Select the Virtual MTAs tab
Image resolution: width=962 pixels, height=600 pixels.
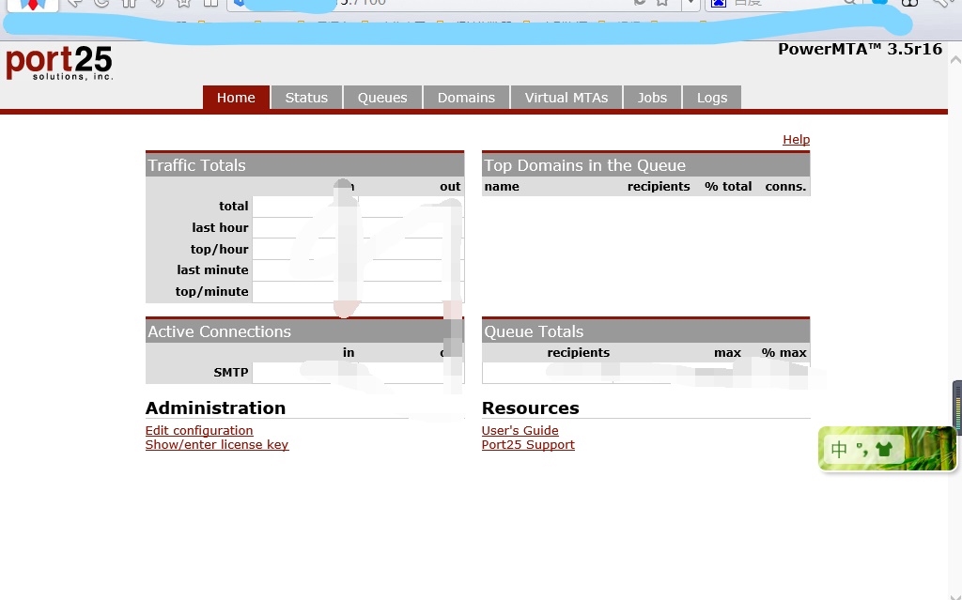click(566, 98)
